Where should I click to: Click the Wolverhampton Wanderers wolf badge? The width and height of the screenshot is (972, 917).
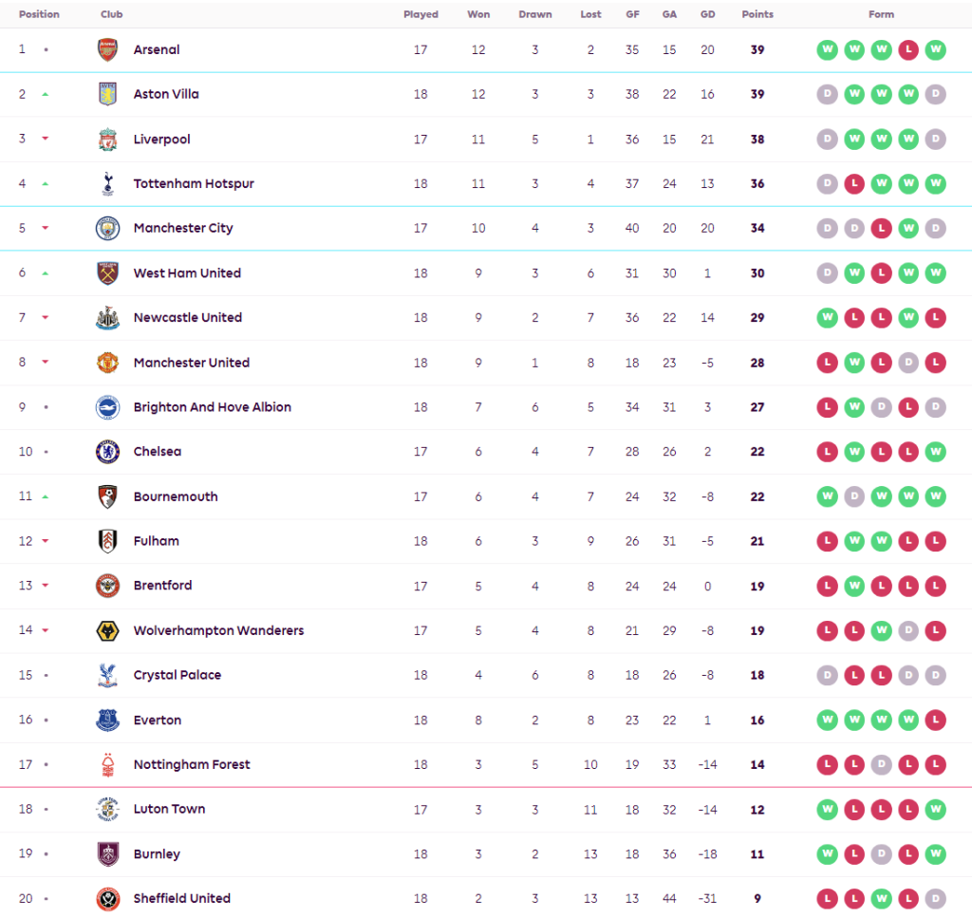click(x=108, y=630)
